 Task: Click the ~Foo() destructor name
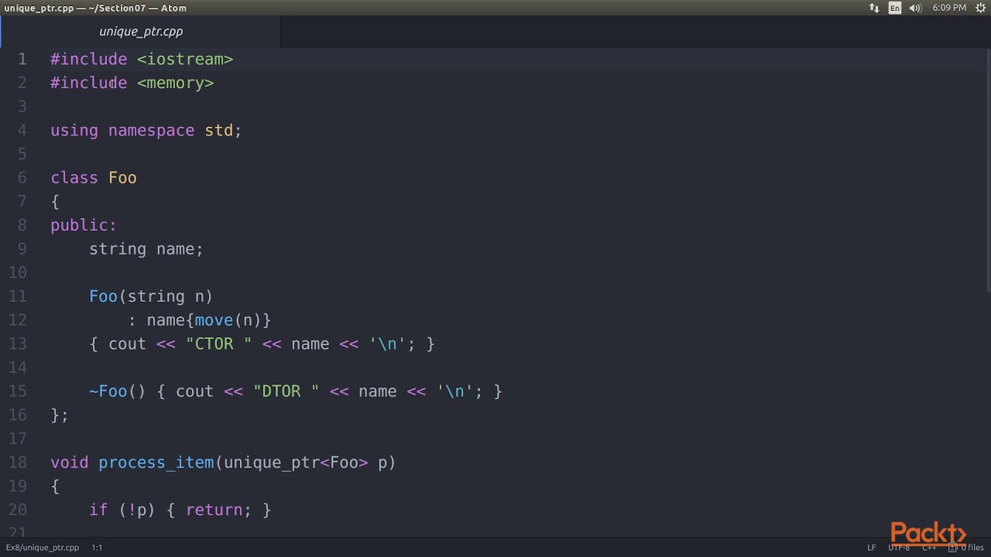point(117,391)
